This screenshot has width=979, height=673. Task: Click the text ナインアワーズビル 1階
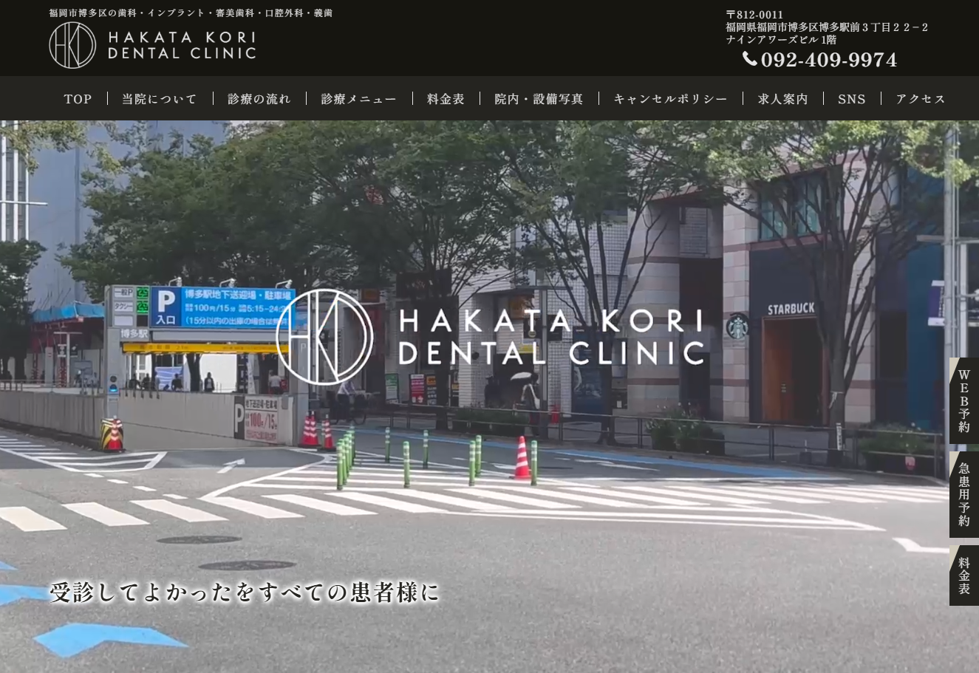tap(781, 40)
